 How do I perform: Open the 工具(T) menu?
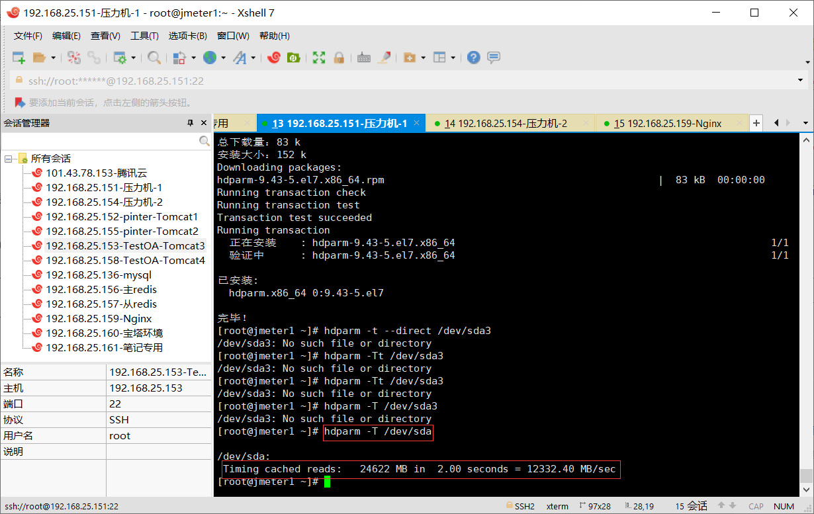[x=145, y=36]
